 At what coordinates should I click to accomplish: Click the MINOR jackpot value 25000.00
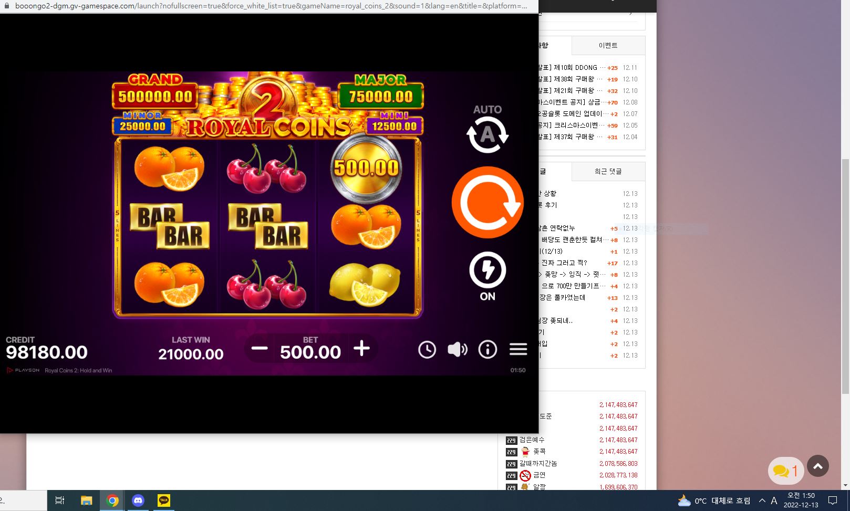tap(142, 126)
